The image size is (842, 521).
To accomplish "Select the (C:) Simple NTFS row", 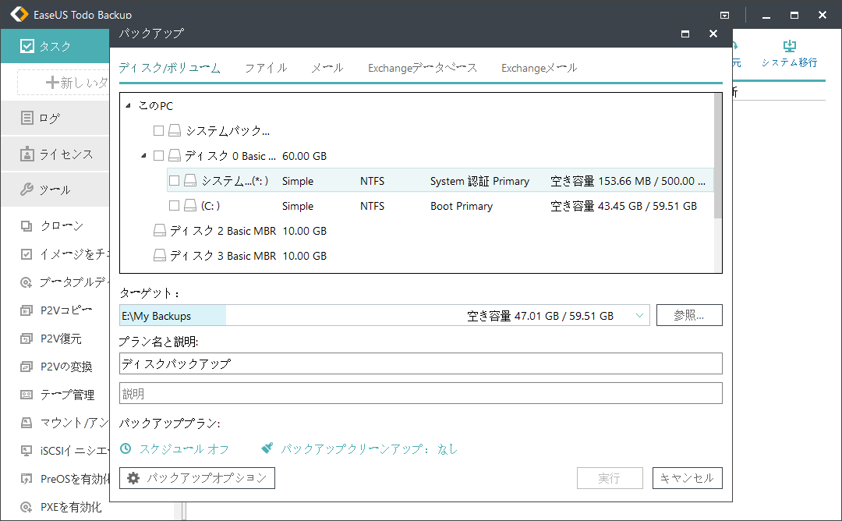I will (440, 206).
